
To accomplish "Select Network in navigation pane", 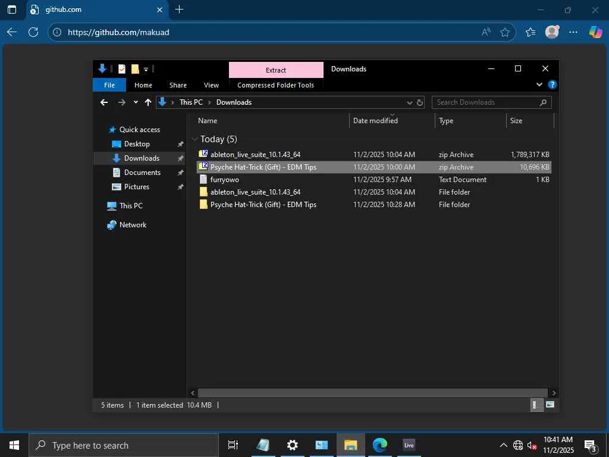I will (127, 224).
